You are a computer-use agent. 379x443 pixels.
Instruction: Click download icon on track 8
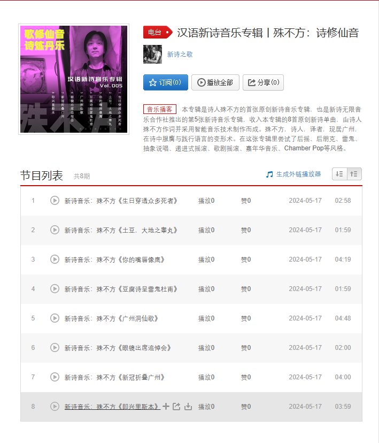click(x=188, y=407)
